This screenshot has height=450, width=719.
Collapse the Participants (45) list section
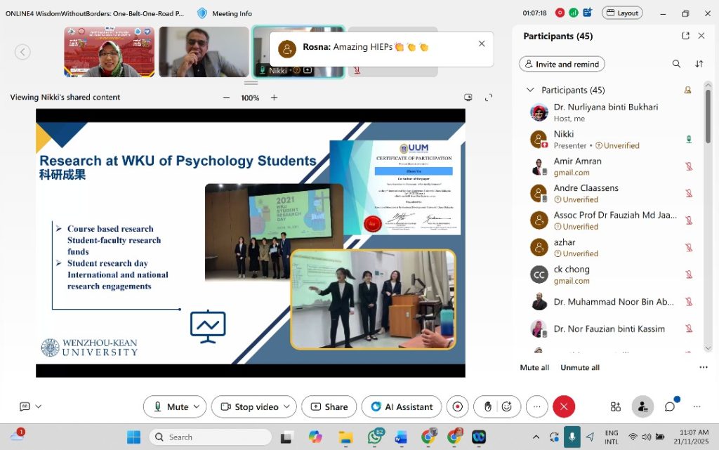[530, 90]
